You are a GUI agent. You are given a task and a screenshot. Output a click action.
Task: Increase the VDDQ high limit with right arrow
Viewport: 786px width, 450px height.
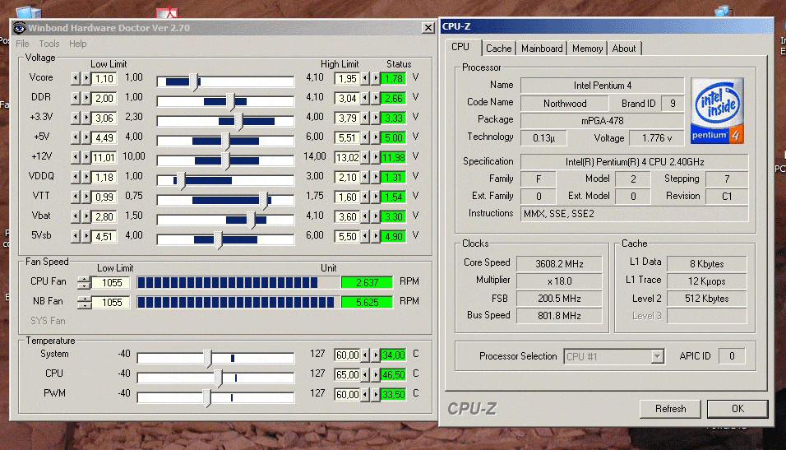point(376,177)
